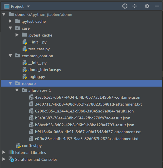Select test_case.py in the tree
Screen dimensions: 163x168
(x=39, y=49)
